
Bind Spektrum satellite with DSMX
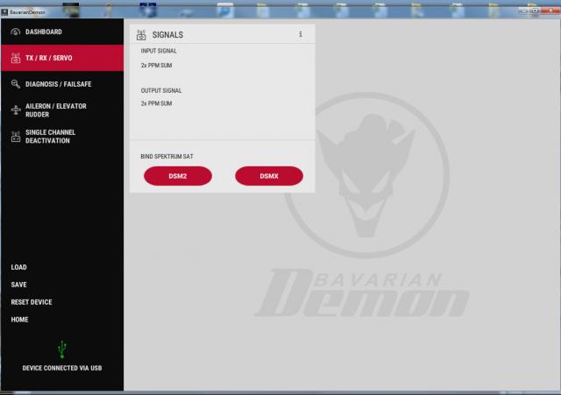[x=269, y=176]
